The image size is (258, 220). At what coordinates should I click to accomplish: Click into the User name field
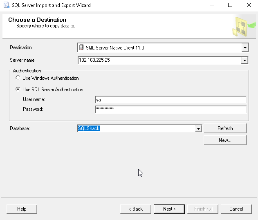tap(170, 99)
